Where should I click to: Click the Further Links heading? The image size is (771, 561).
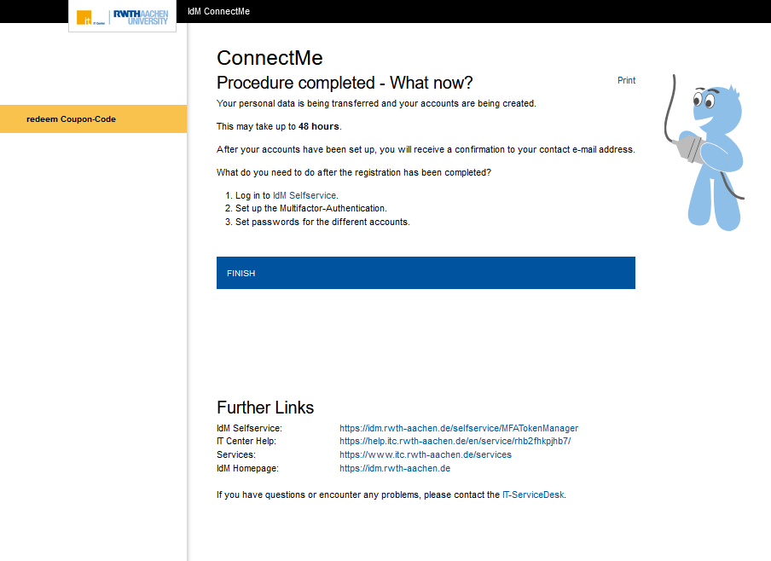[265, 408]
